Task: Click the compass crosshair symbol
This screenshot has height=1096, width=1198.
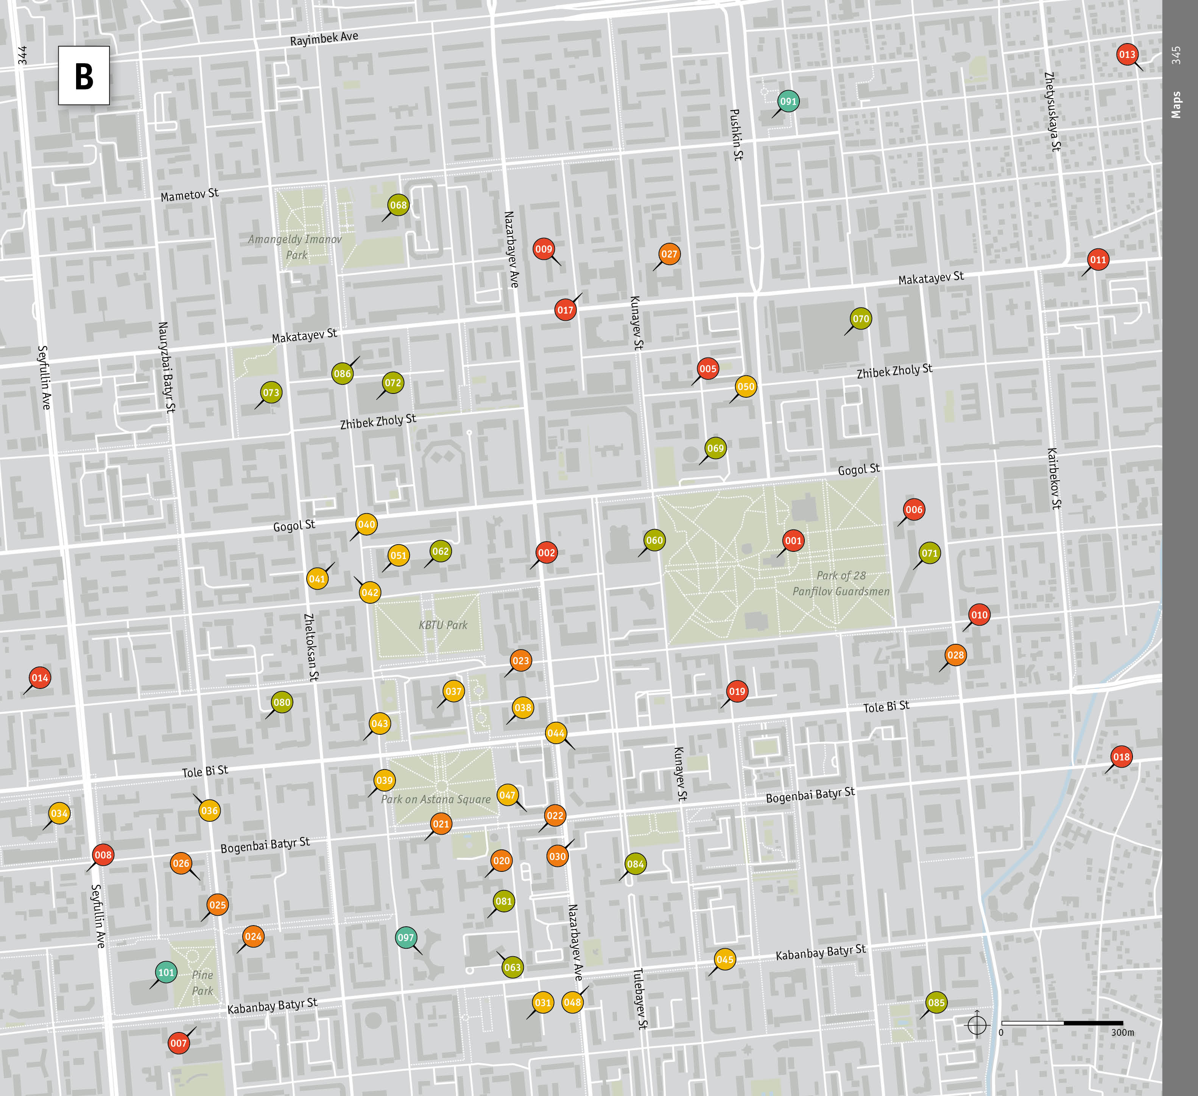Action: (x=977, y=1025)
